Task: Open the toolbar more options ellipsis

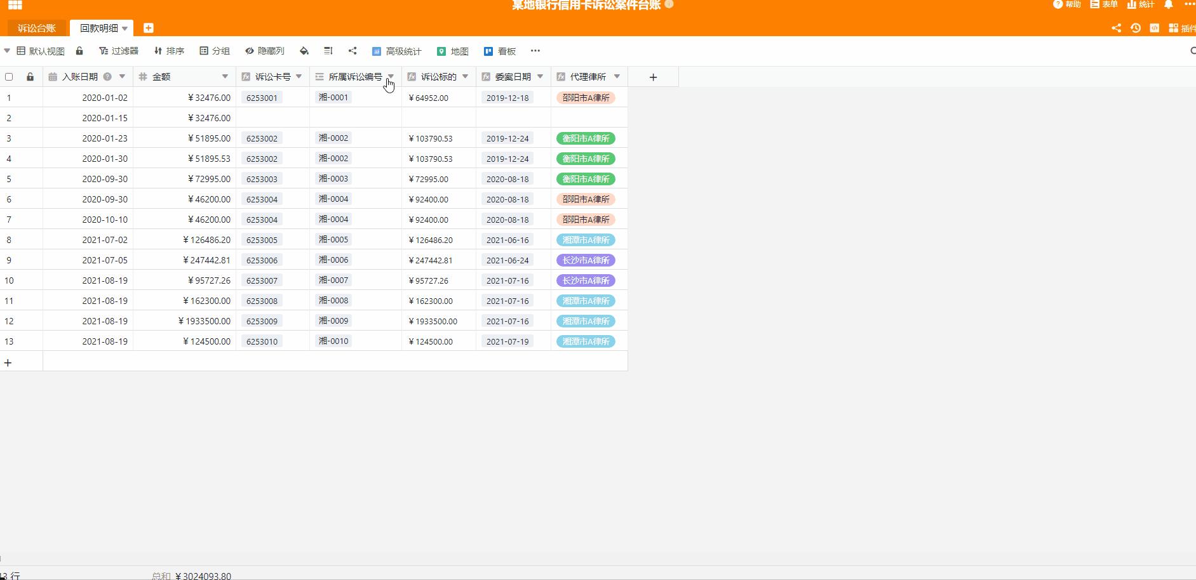Action: 535,51
